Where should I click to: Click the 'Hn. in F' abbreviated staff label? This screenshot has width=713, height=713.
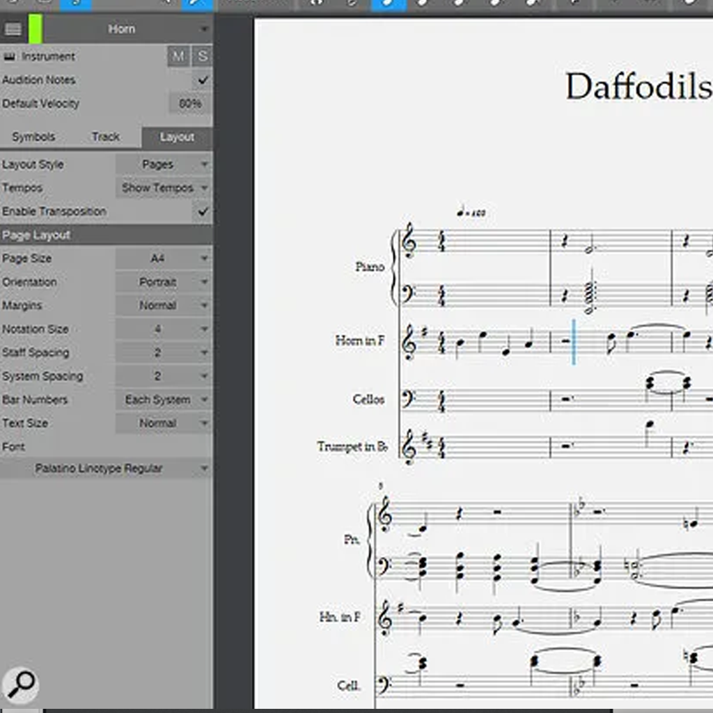click(340, 617)
